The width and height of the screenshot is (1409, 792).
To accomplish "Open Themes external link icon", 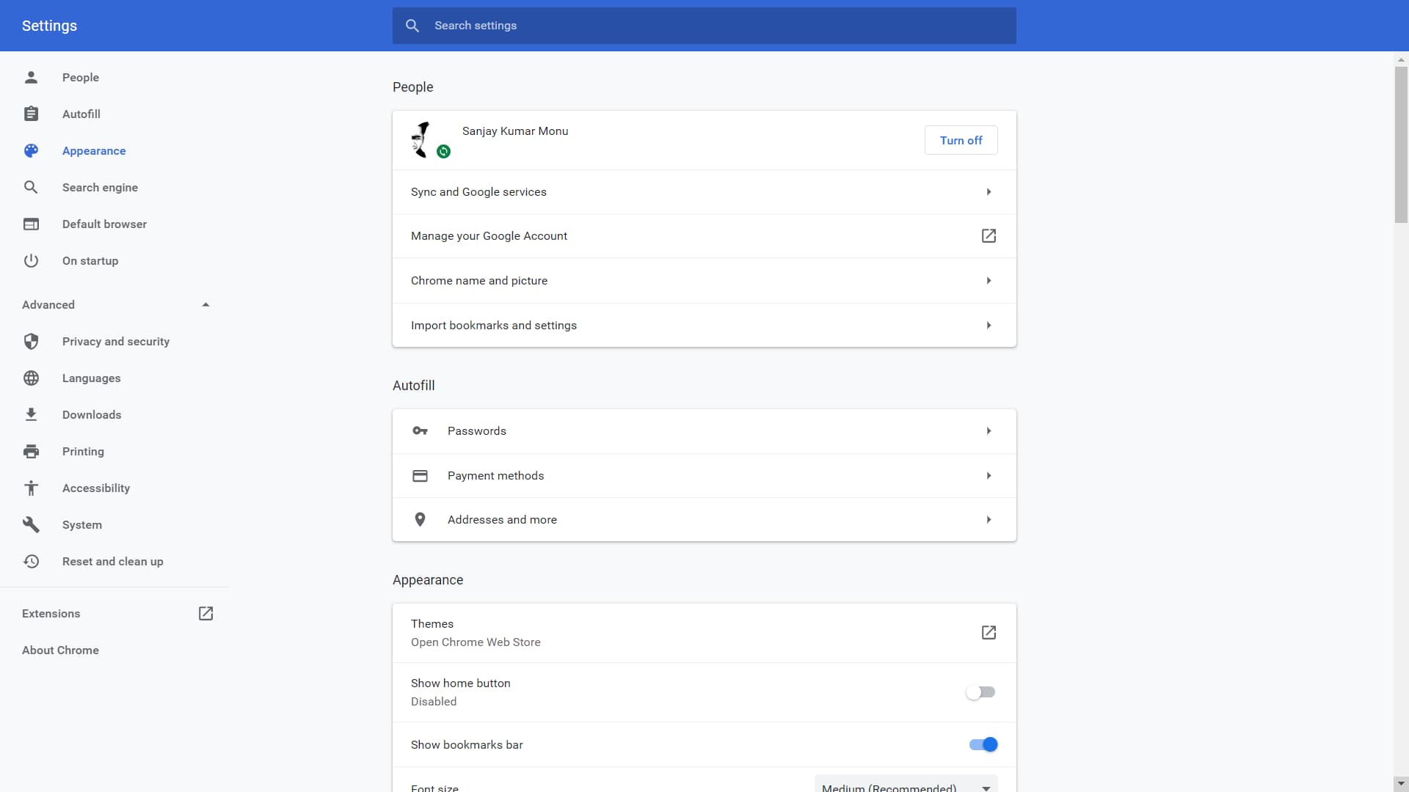I will [x=989, y=632].
